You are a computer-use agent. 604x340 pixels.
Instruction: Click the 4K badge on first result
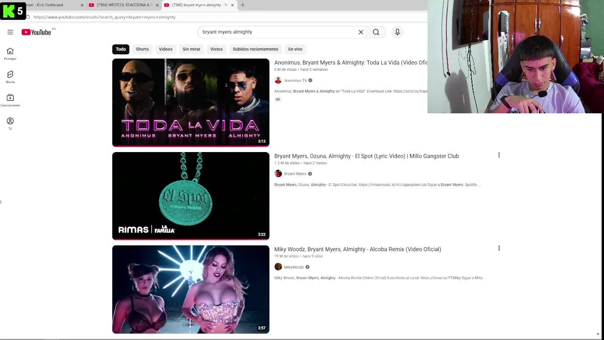[278, 99]
